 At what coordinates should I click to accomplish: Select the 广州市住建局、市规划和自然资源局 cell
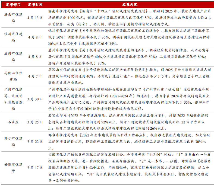point(13,99)
